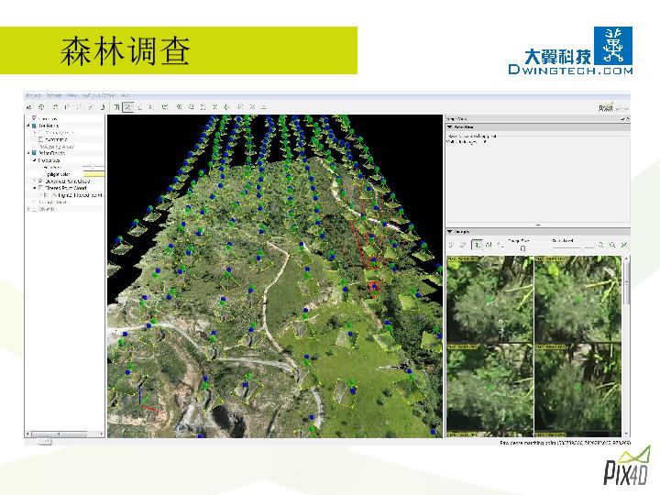Click the highlighted tool in Images toolbar
This screenshot has height=495, width=660.
(x=477, y=245)
